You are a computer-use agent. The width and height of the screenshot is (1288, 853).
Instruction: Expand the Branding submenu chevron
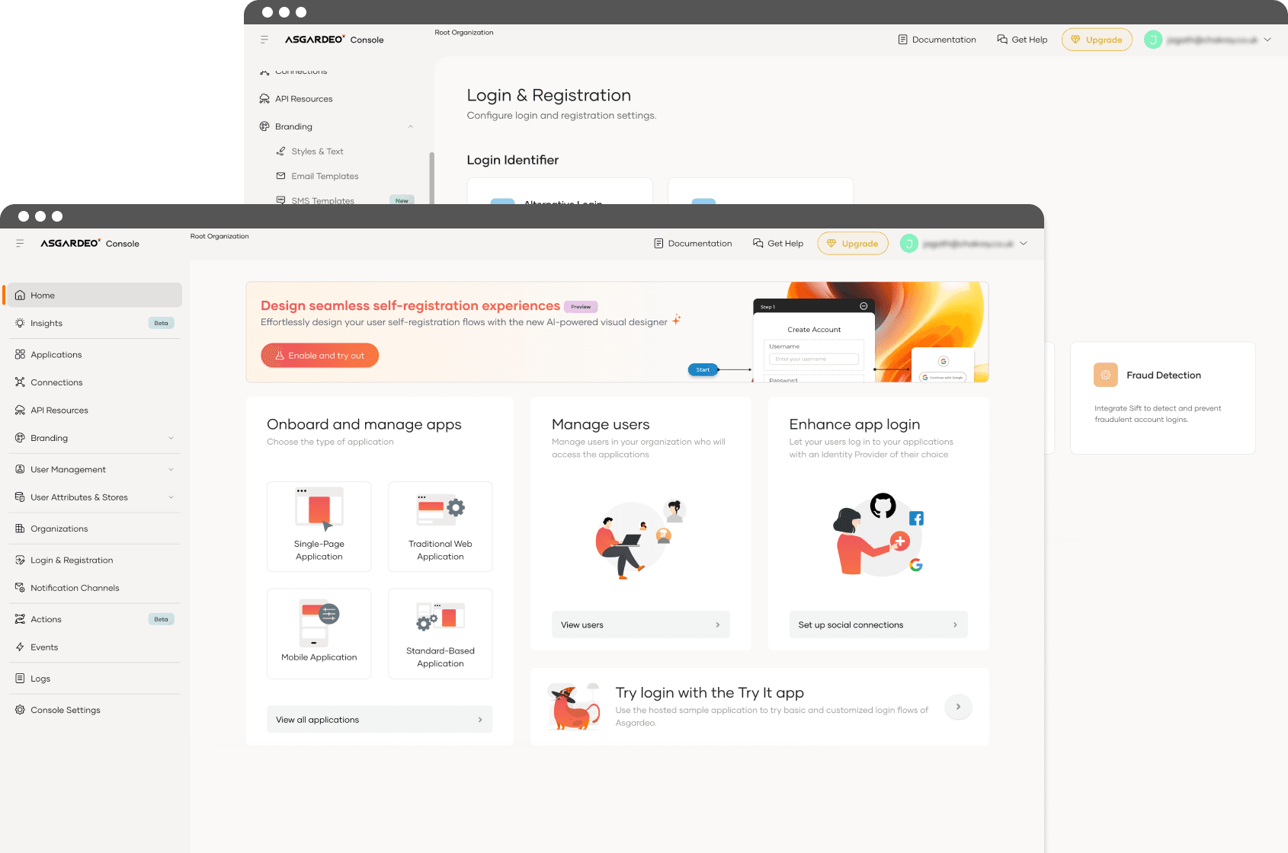(x=171, y=438)
